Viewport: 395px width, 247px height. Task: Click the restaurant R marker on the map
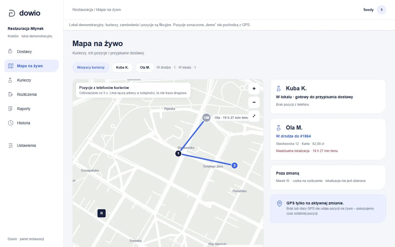(x=101, y=213)
